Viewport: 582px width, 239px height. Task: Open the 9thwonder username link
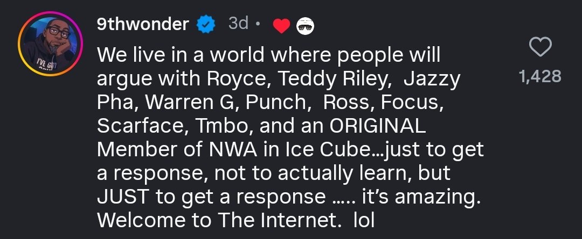click(x=143, y=24)
